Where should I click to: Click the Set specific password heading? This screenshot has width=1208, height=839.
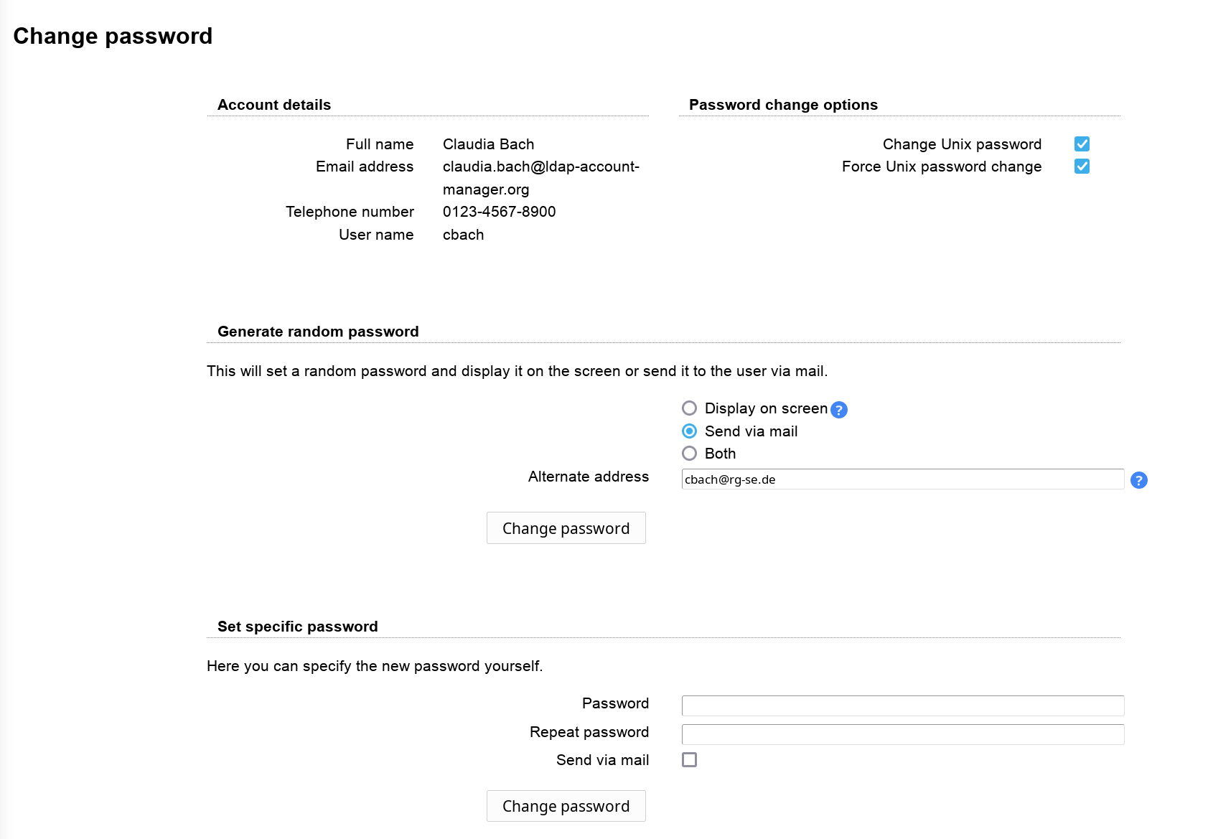click(x=297, y=626)
